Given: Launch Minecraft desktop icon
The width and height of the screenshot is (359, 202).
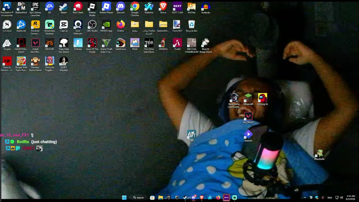Looking at the screenshot, I should [248, 99].
